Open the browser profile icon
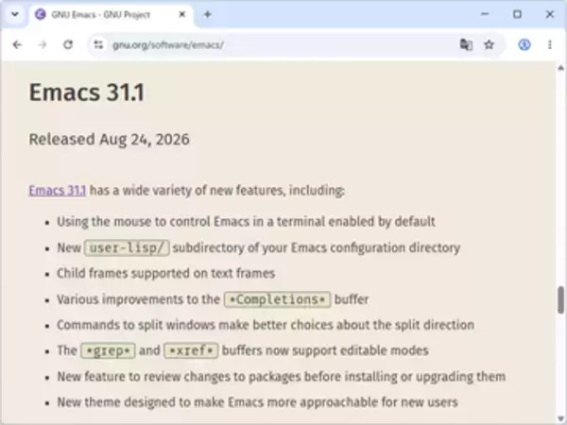The width and height of the screenshot is (567, 425). tap(524, 44)
